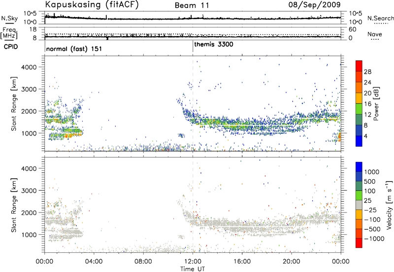Click the 'Slant Range [km]' label of velocity panel
Screen dimensions: 394x272
pos(14,205)
